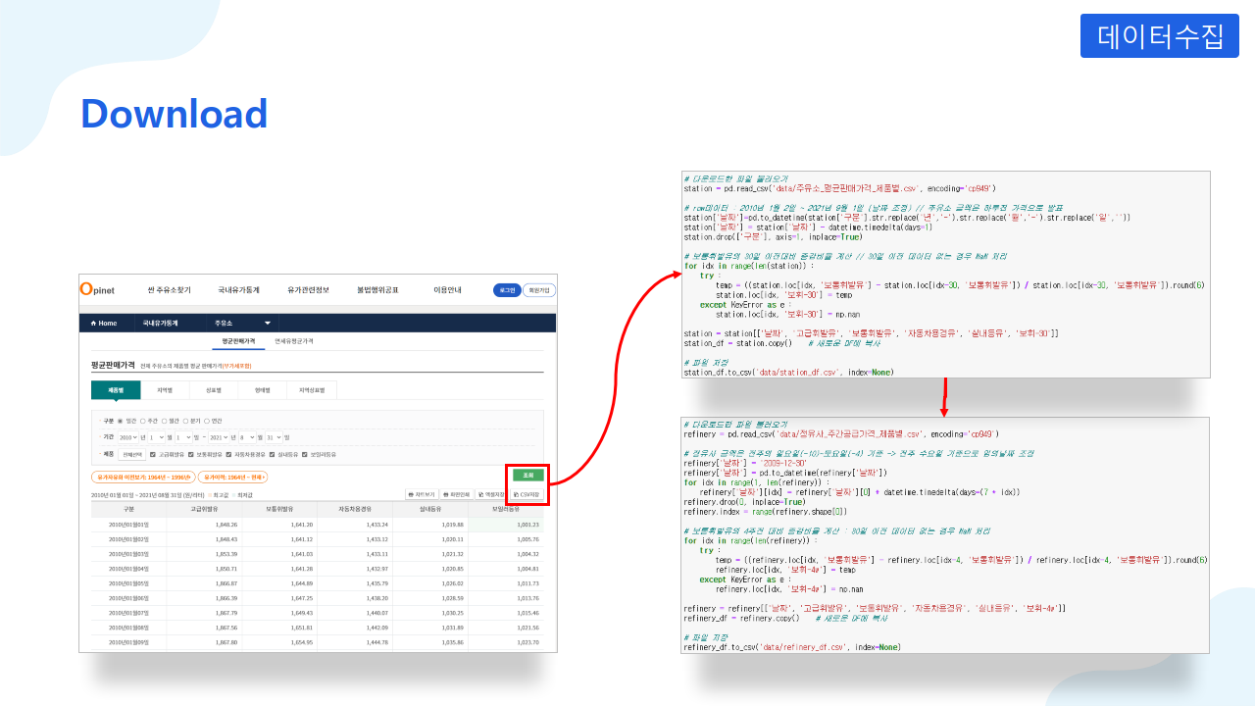
Task: Click the 구분 column header
Action: click(129, 509)
